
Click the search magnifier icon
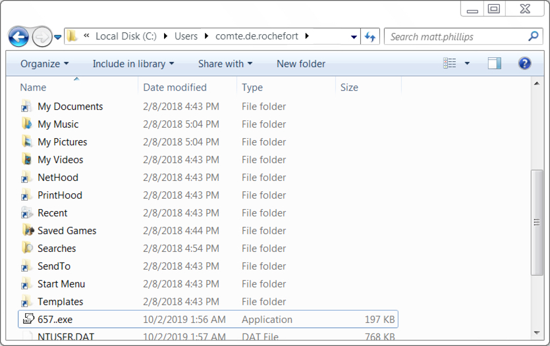pos(533,36)
